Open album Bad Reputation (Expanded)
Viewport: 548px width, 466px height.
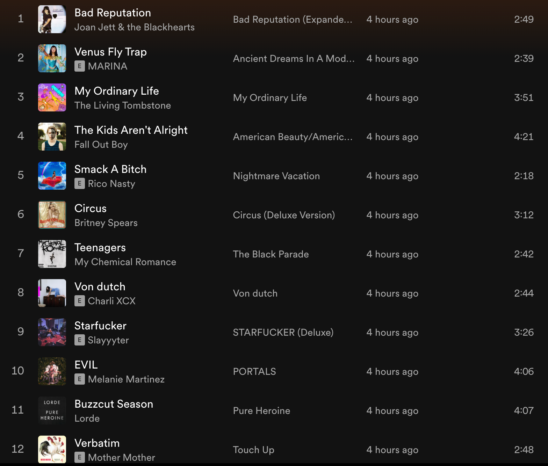coord(293,20)
